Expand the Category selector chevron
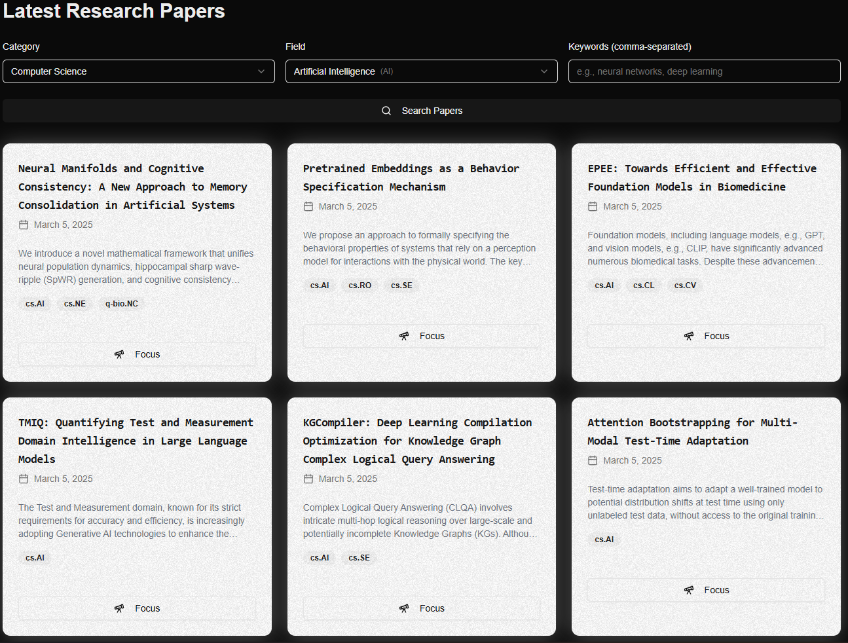 pos(263,71)
